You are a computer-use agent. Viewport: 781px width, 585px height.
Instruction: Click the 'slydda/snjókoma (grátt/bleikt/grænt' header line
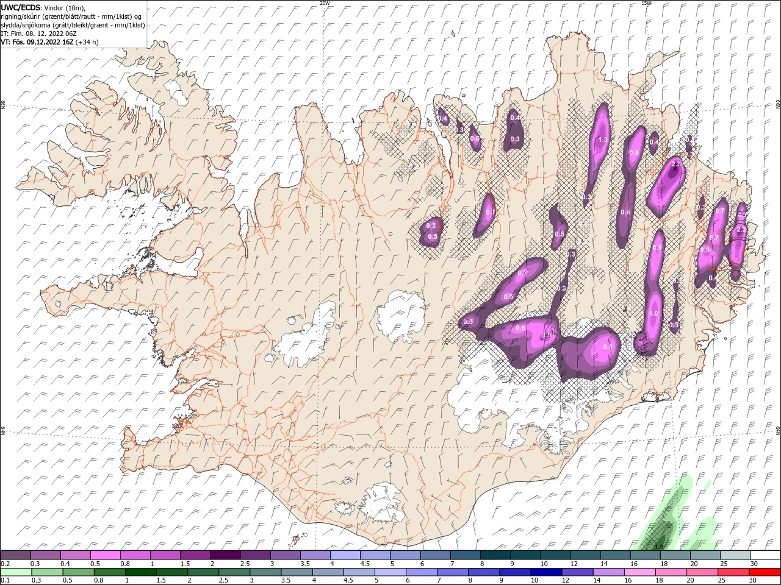pyautogui.click(x=73, y=25)
